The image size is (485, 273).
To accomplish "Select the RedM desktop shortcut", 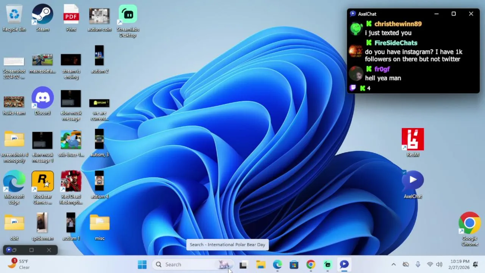I will pos(413,143).
